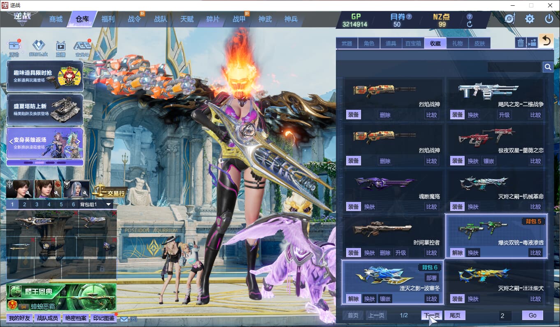Click the magnifier search icon
Viewport: 560px width, 327px height.
click(x=548, y=67)
